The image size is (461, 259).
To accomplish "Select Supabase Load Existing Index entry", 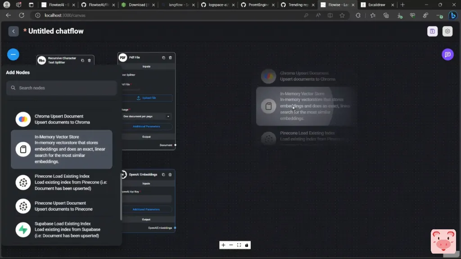I will coord(61,230).
